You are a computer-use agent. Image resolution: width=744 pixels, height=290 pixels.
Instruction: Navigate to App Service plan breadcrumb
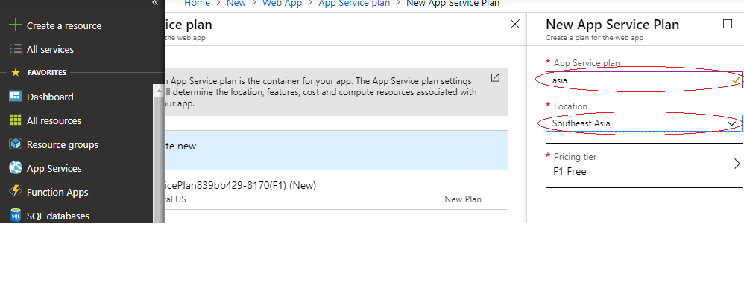pyautogui.click(x=354, y=3)
